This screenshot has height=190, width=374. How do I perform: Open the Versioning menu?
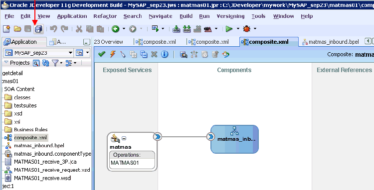click(230, 16)
